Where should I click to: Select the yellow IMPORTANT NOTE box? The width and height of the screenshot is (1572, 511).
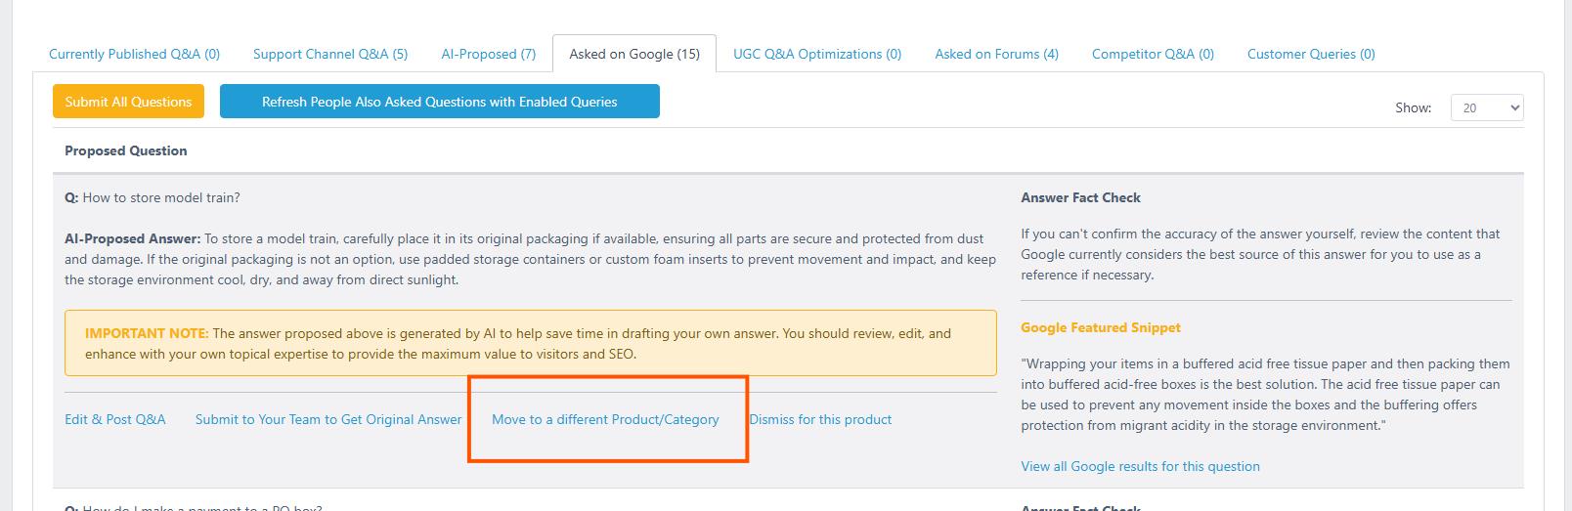coord(531,343)
